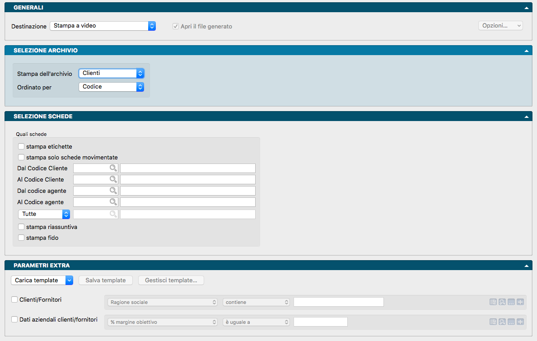537x341 pixels.
Task: Click the plus icon in the Dati aziendali row
Action: coord(520,322)
